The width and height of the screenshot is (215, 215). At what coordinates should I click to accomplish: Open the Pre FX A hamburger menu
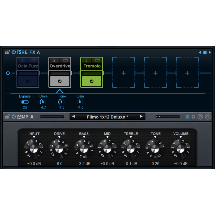[x=205, y=52]
